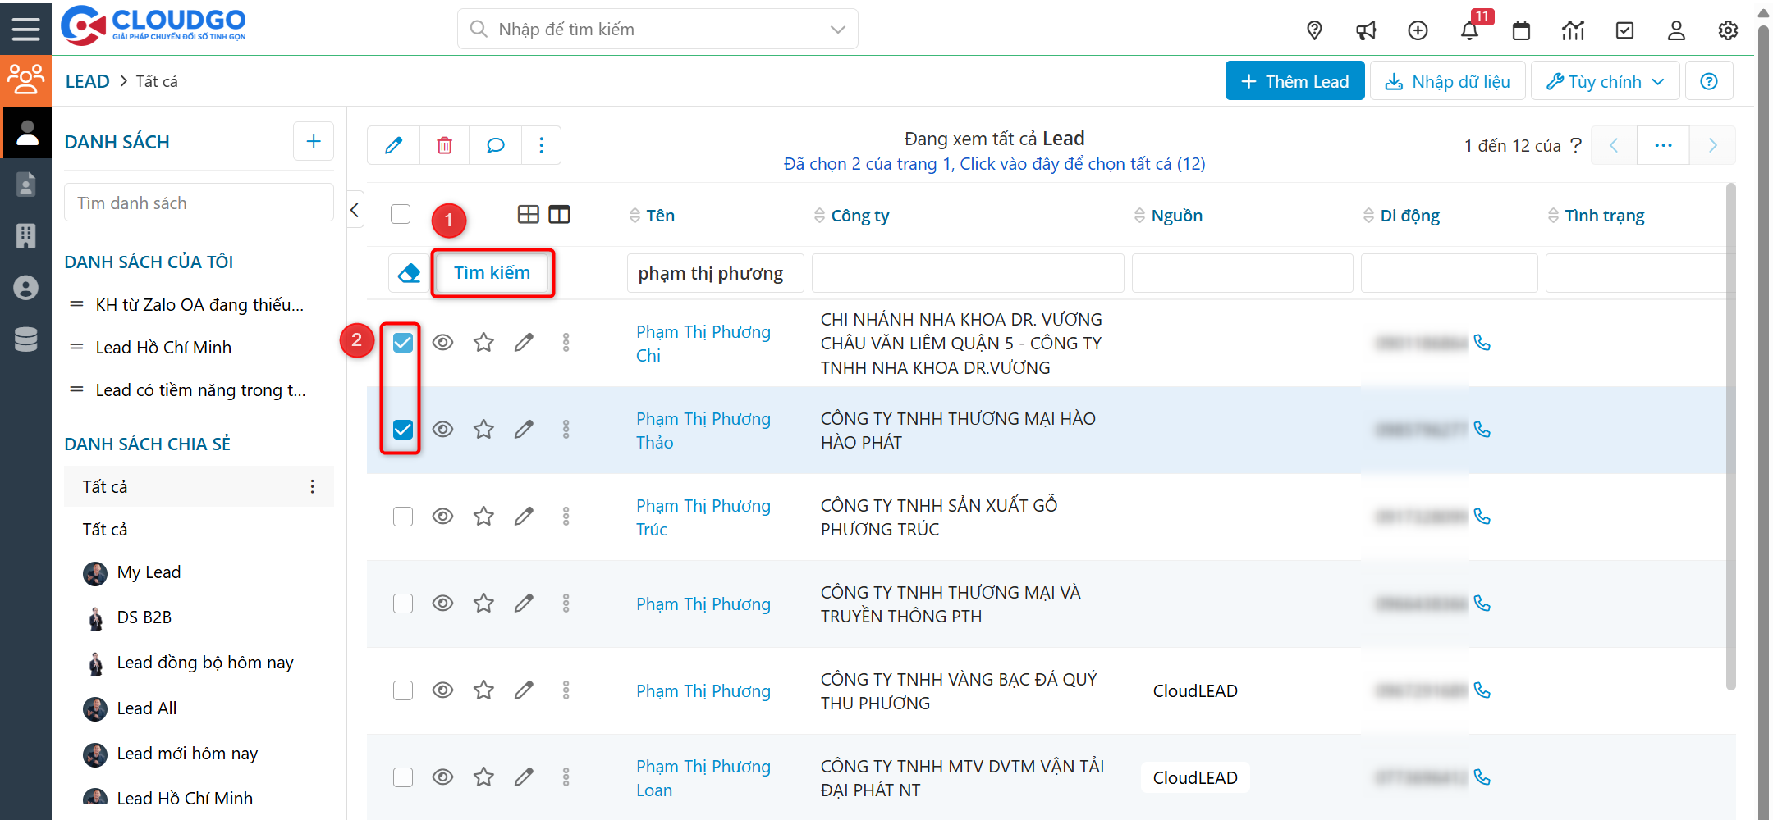Image resolution: width=1773 pixels, height=820 pixels.
Task: Click the Thêm Lead button
Action: [x=1294, y=81]
